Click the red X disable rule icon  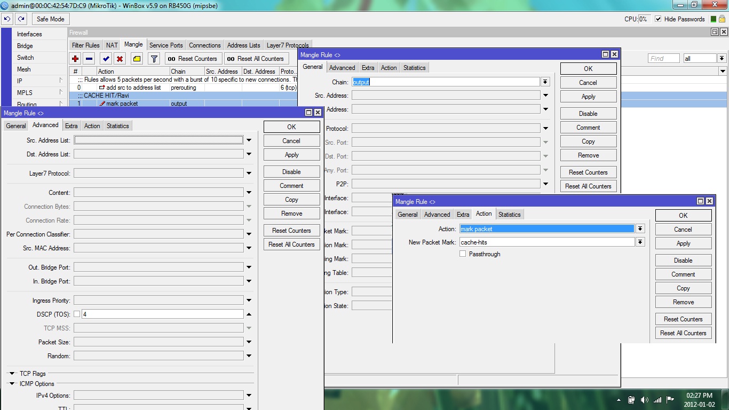tap(120, 59)
